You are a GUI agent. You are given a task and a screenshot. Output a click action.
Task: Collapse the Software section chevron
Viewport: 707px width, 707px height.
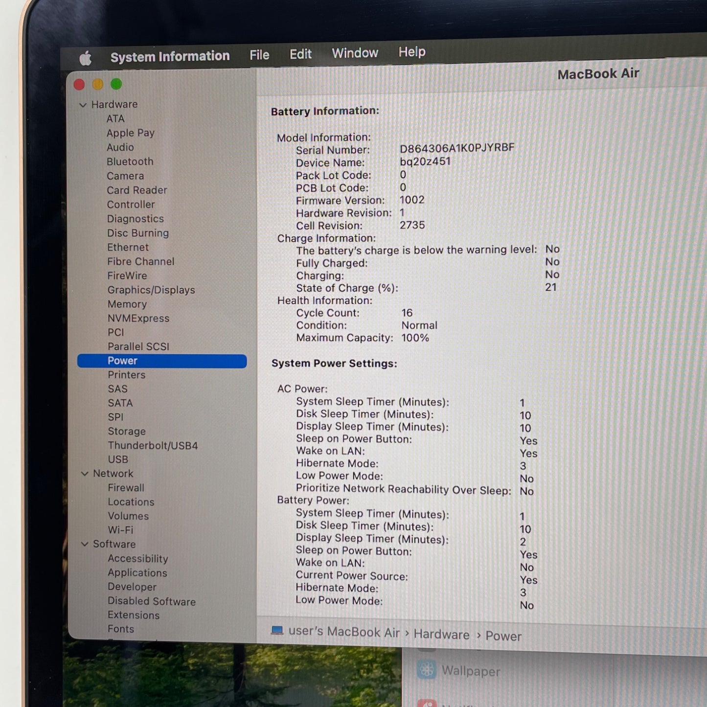coord(85,544)
